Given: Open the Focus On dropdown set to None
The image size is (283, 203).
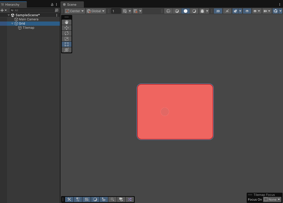Looking at the screenshot, I should pyautogui.click(x=272, y=199).
